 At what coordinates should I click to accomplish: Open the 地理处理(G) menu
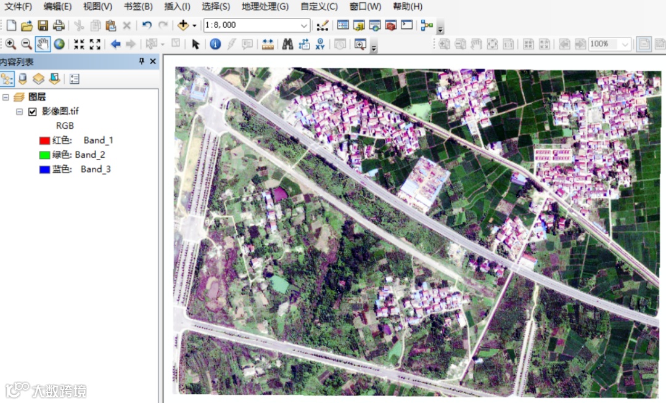265,7
